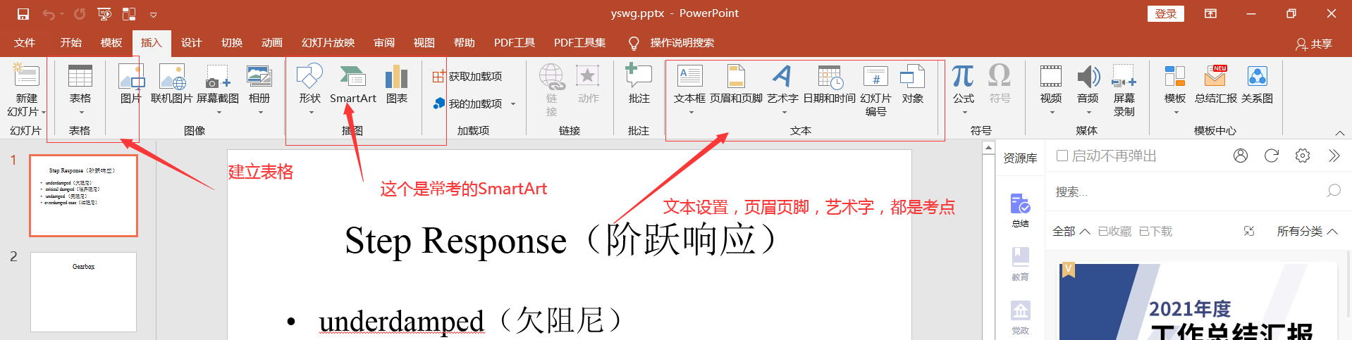
Task: Collapse resource panel with double-chevron
Action: 1334,156
